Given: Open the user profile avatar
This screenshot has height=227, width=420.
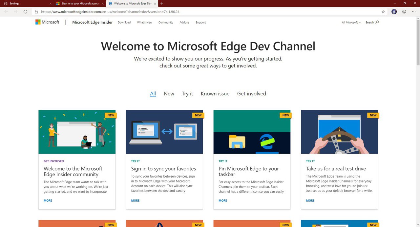Looking at the screenshot, I should pyautogui.click(x=394, y=11).
